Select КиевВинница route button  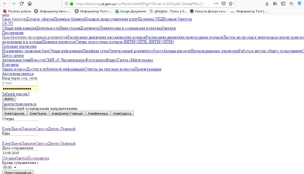click(98, 114)
